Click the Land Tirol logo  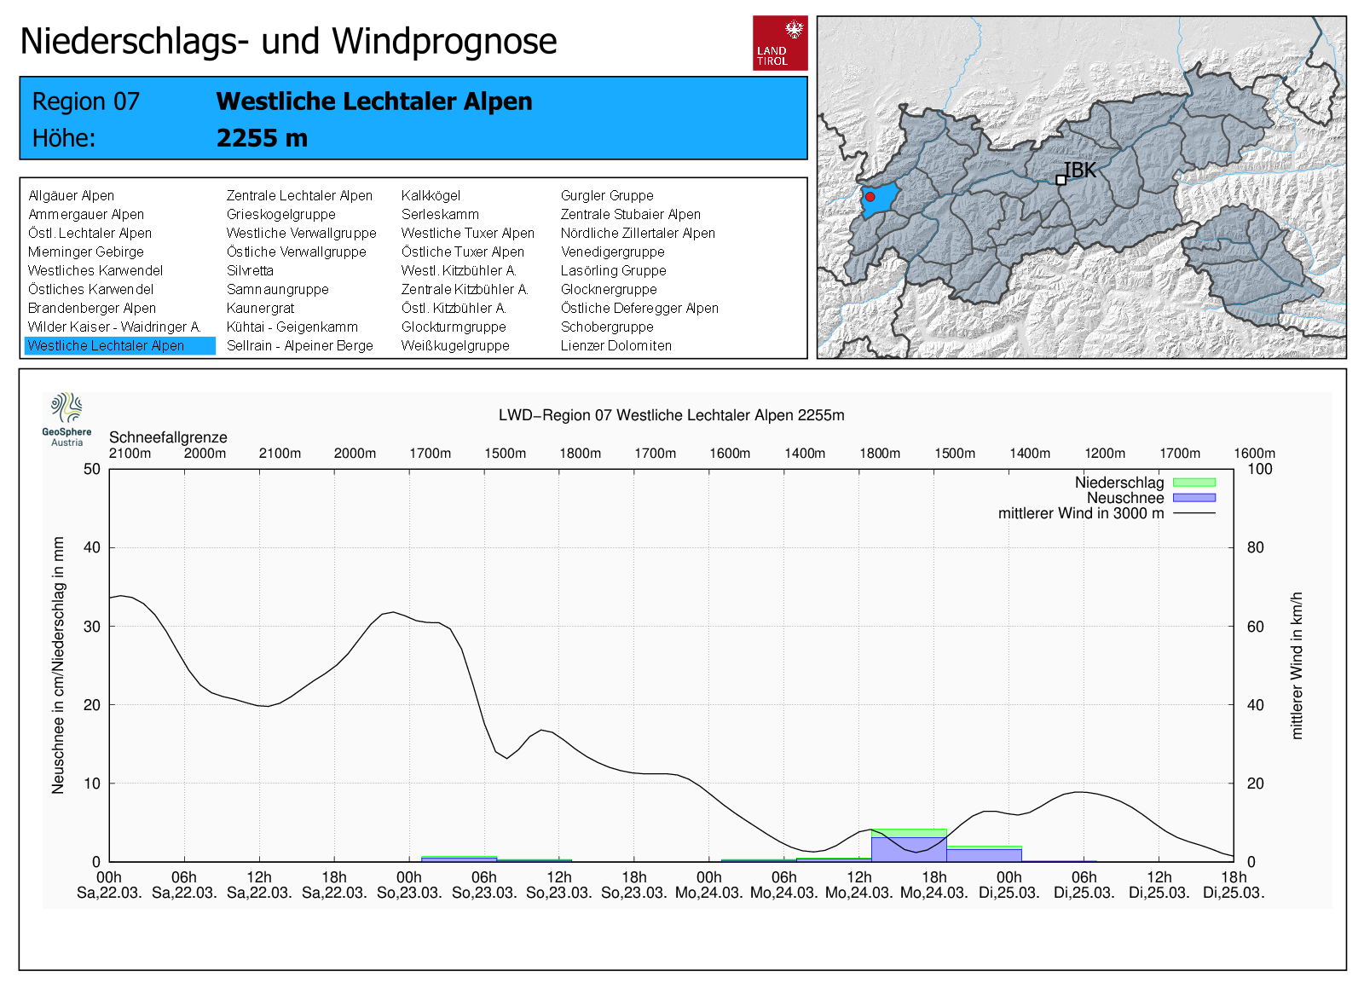(x=779, y=43)
